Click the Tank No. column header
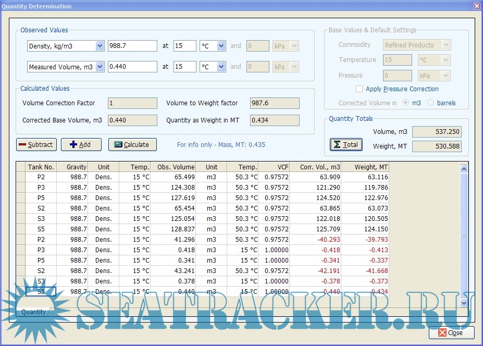The width and height of the screenshot is (483, 346). click(x=41, y=167)
